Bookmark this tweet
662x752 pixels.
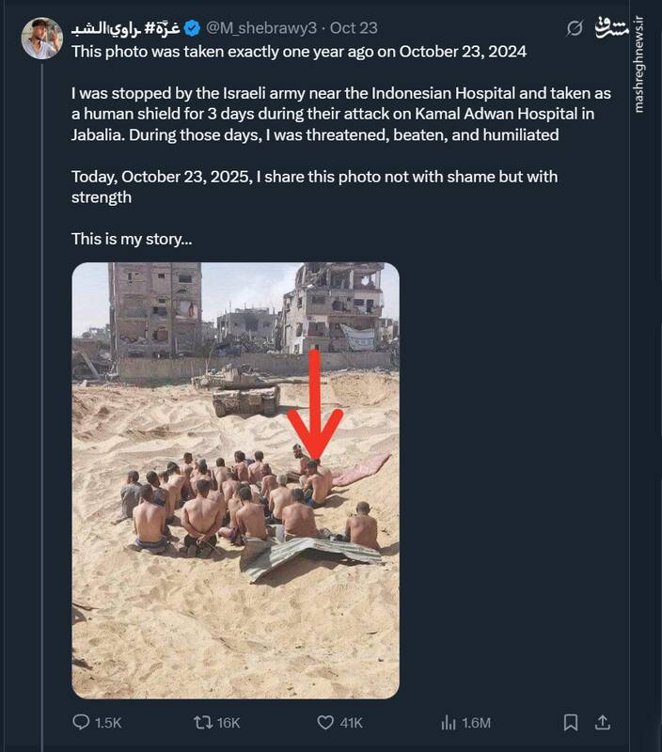(x=570, y=722)
